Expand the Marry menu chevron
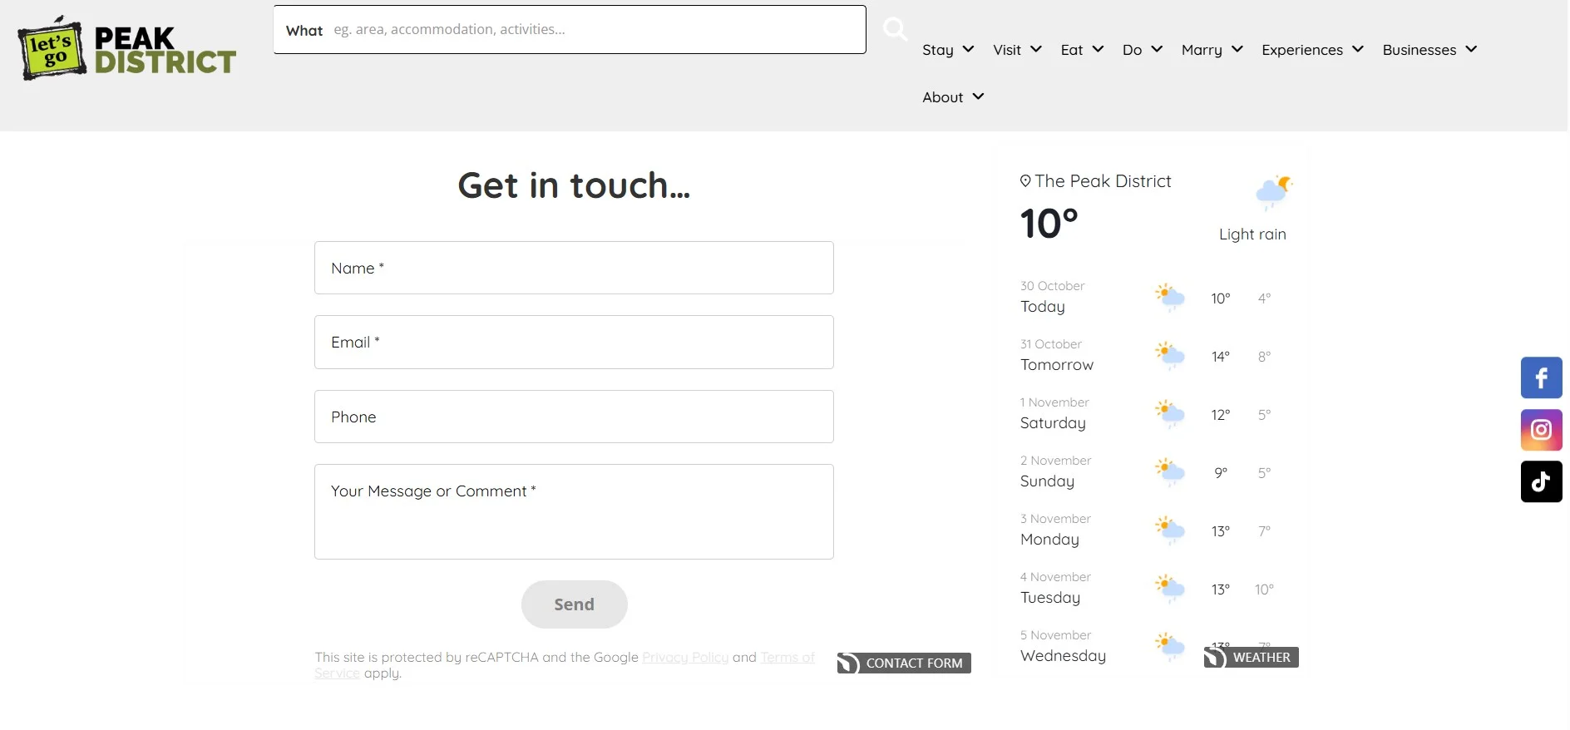1570x730 pixels. pyautogui.click(x=1237, y=49)
